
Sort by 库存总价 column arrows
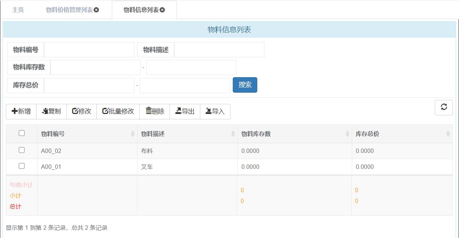pyautogui.click(x=448, y=134)
